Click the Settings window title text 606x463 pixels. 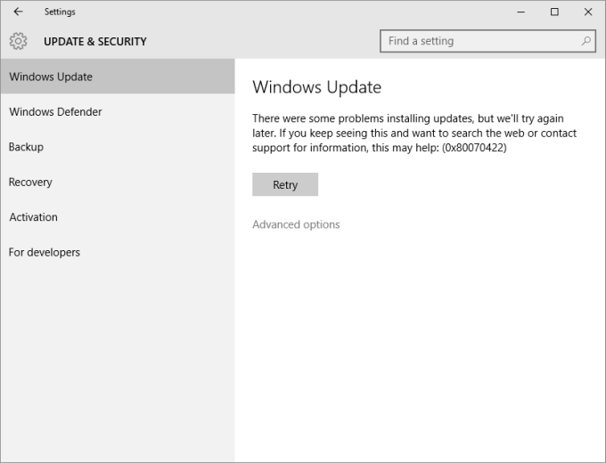coord(60,12)
